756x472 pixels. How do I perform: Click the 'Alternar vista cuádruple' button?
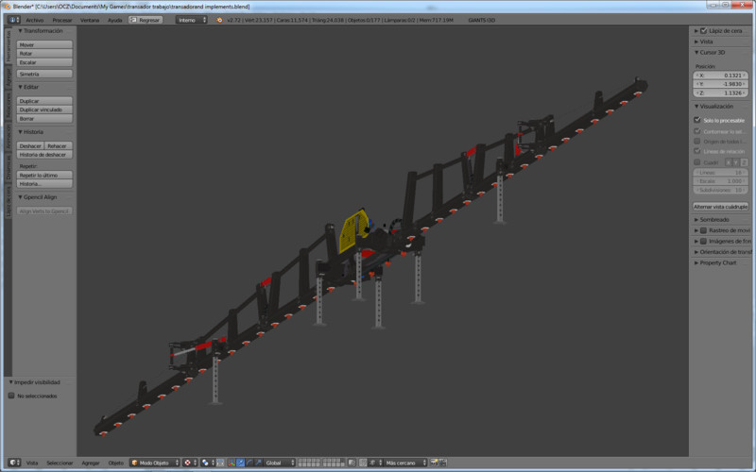720,206
